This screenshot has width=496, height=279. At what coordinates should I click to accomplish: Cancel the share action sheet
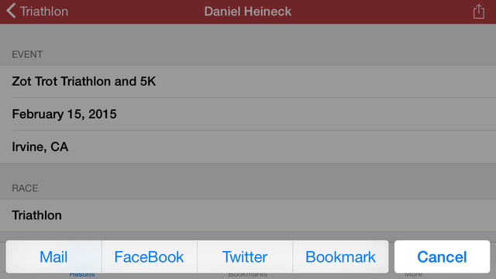(442, 257)
